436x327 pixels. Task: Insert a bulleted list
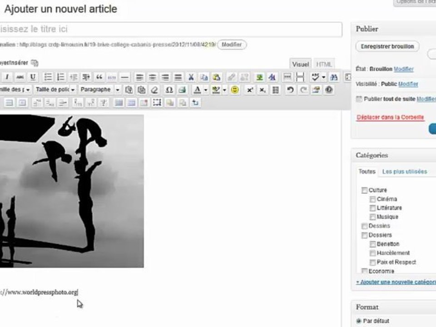click(48, 77)
